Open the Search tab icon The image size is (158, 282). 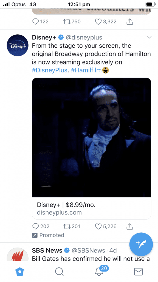tap(59, 272)
